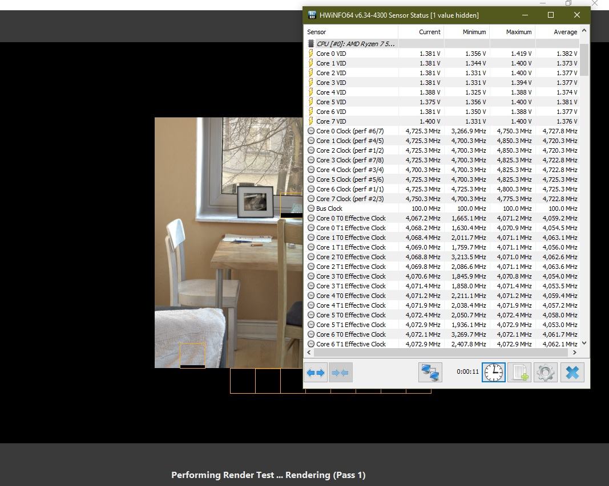Click Core 3 T0 Effective Clock icon

click(310, 276)
